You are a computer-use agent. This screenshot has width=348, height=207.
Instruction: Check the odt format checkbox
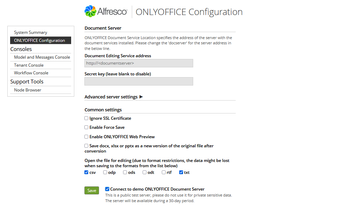pyautogui.click(x=145, y=172)
